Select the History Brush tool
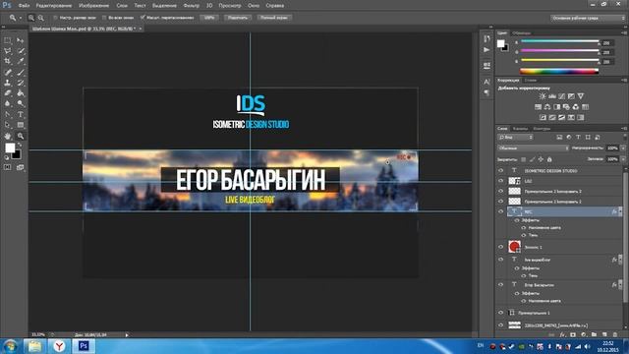 21,83
